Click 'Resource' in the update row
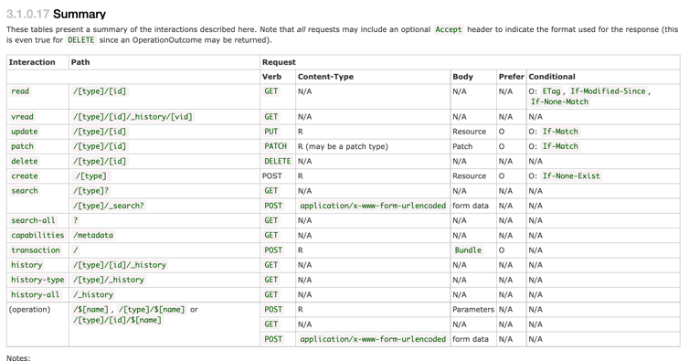689x361 pixels. coord(470,132)
